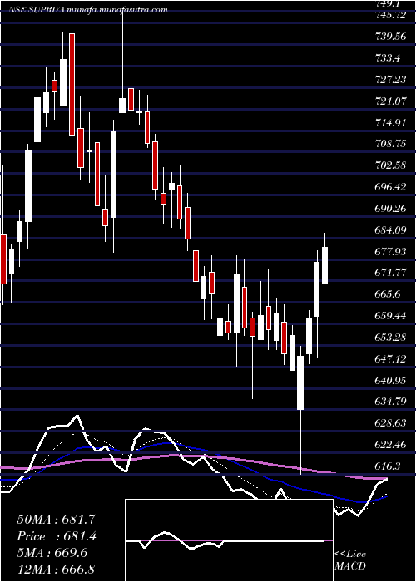Open the MACD inset chart panel

(x=229, y=540)
